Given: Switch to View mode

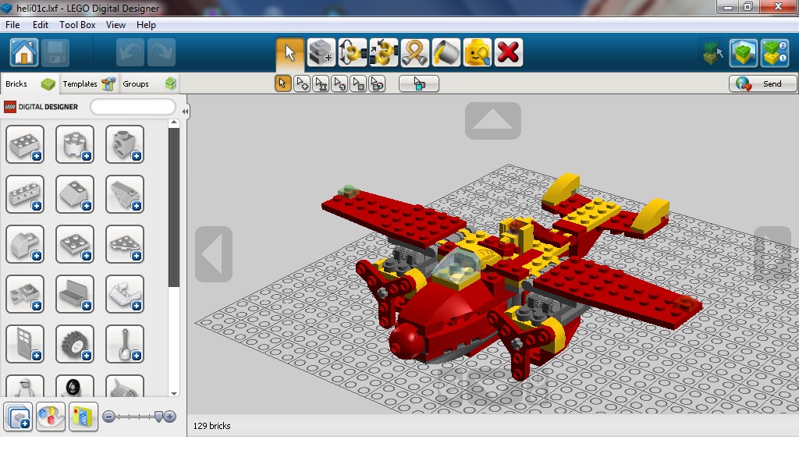Looking at the screenshot, I should click(x=744, y=53).
